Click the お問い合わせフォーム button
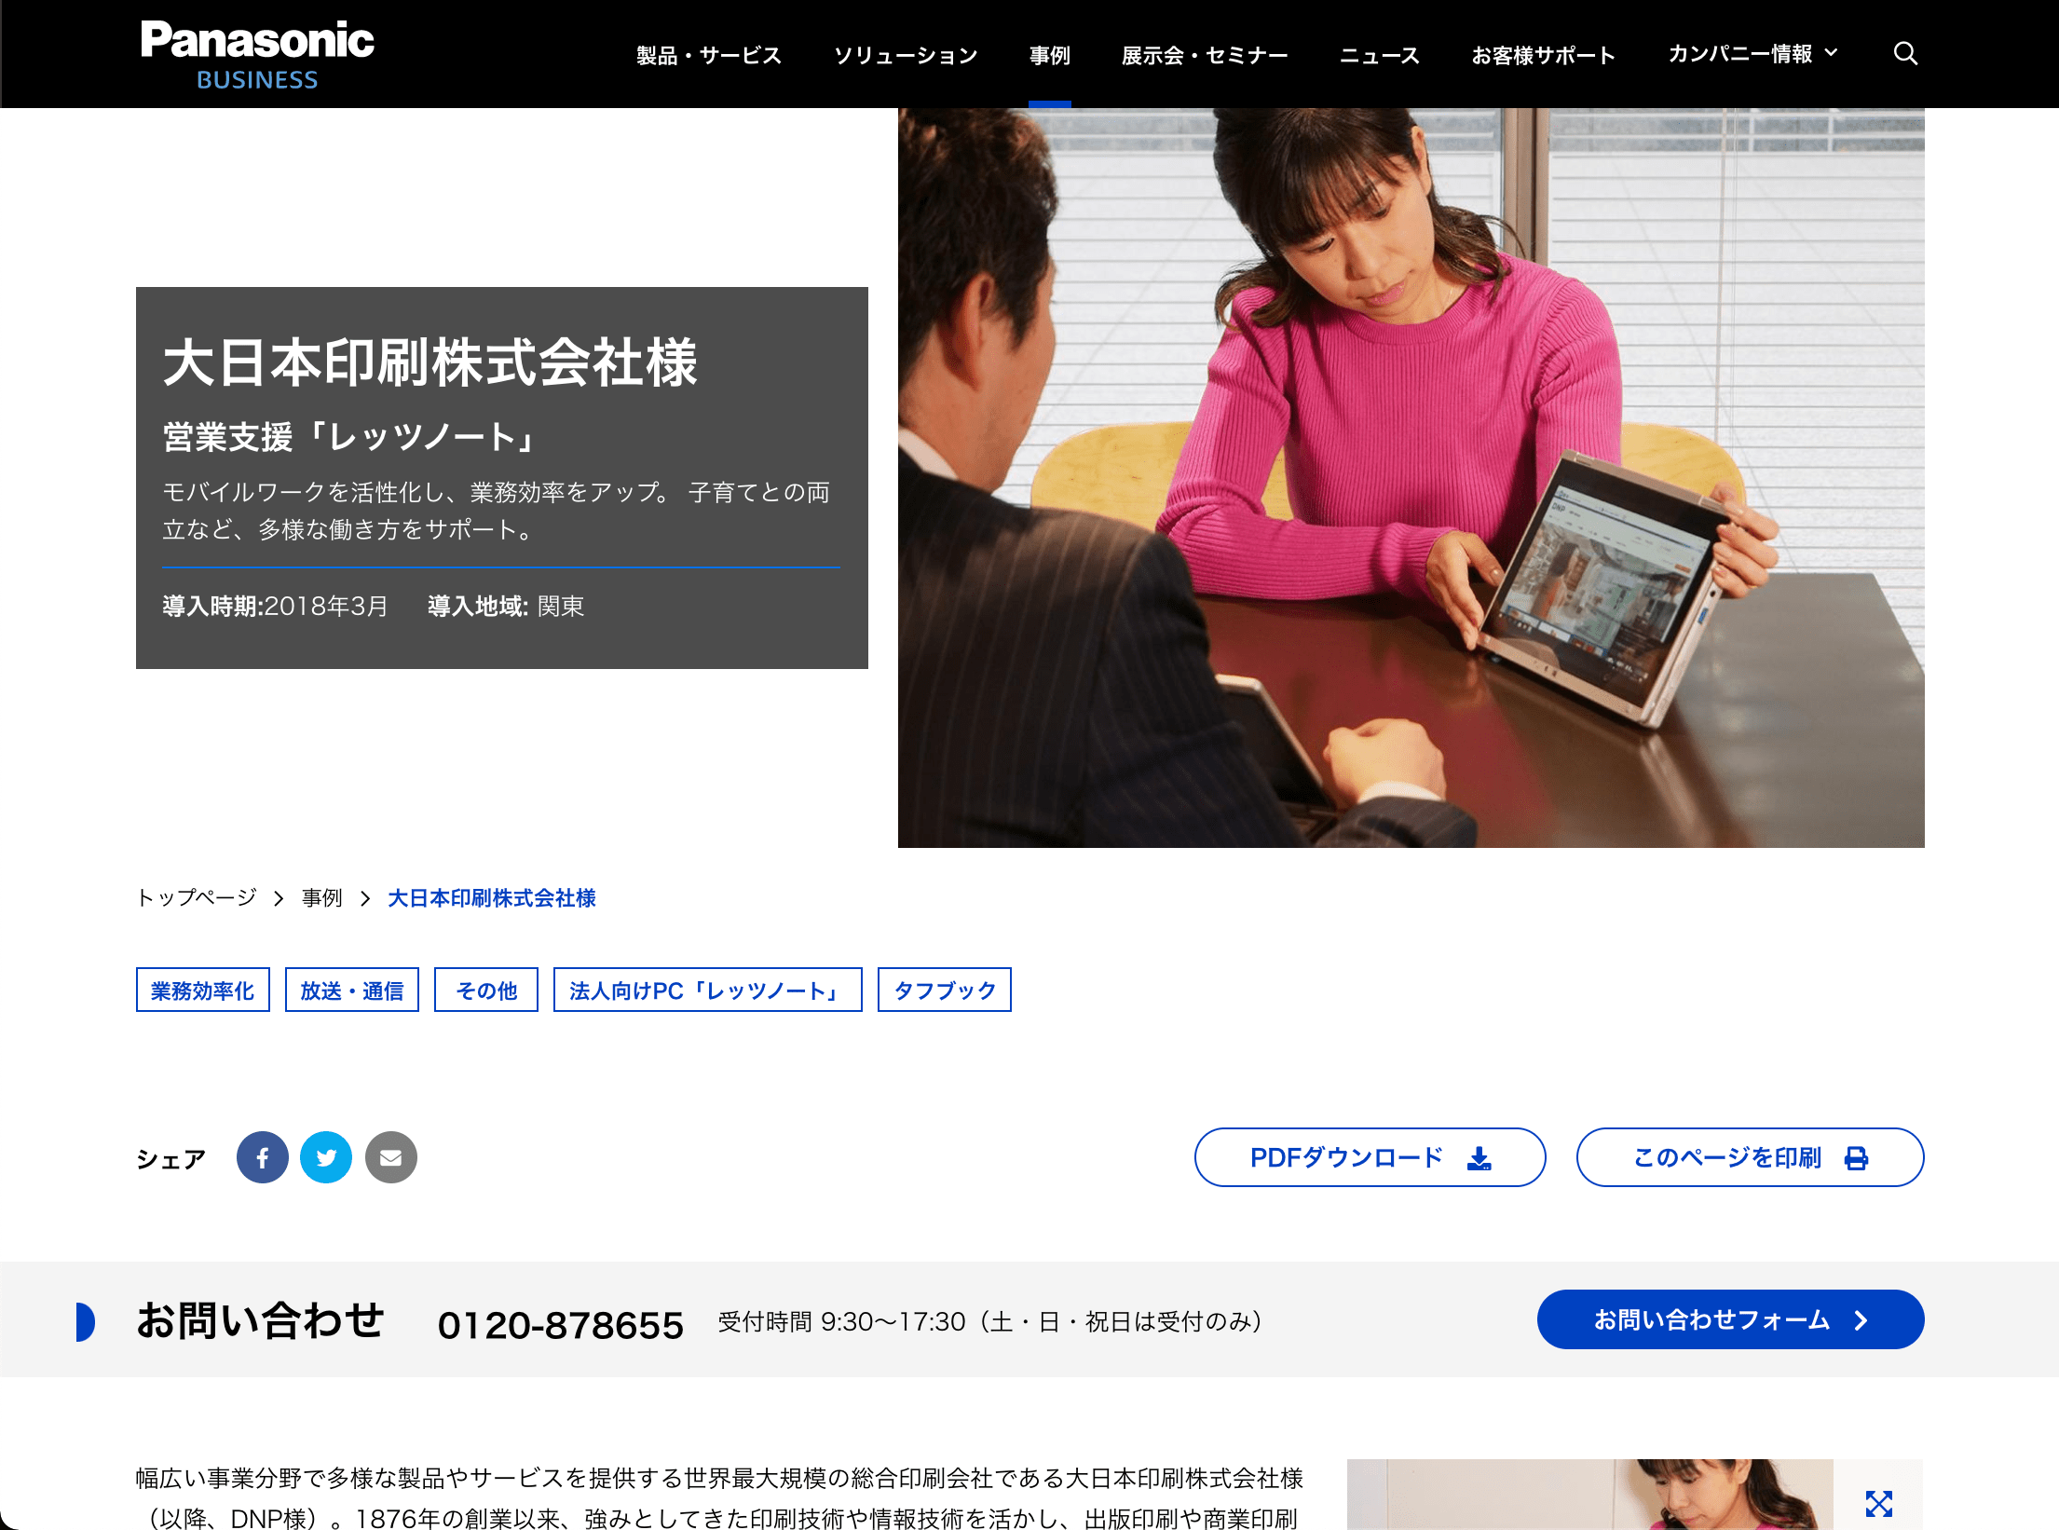This screenshot has width=2059, height=1530. pyautogui.click(x=1730, y=1319)
